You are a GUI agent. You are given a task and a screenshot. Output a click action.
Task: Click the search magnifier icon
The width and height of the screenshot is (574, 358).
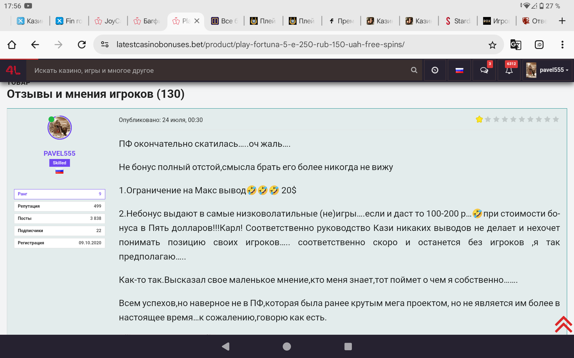pos(414,70)
